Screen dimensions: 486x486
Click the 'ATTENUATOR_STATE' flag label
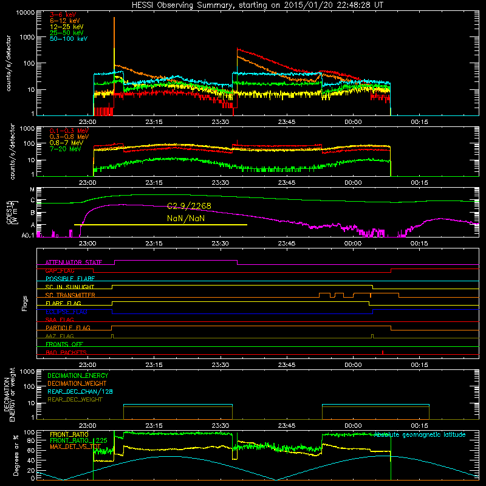tap(74, 262)
